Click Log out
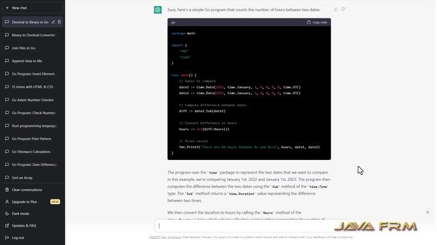437x245 pixels. (32, 238)
